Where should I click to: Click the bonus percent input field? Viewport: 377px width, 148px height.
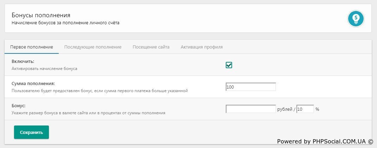tap(305, 109)
